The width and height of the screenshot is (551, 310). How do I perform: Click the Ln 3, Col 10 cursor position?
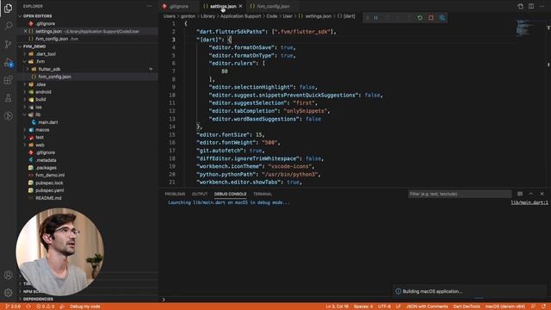click(337, 307)
